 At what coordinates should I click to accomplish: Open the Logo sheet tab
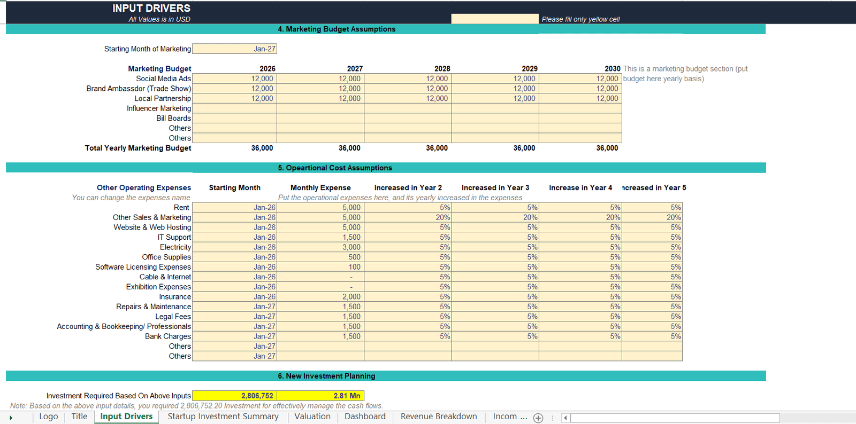[x=49, y=417]
